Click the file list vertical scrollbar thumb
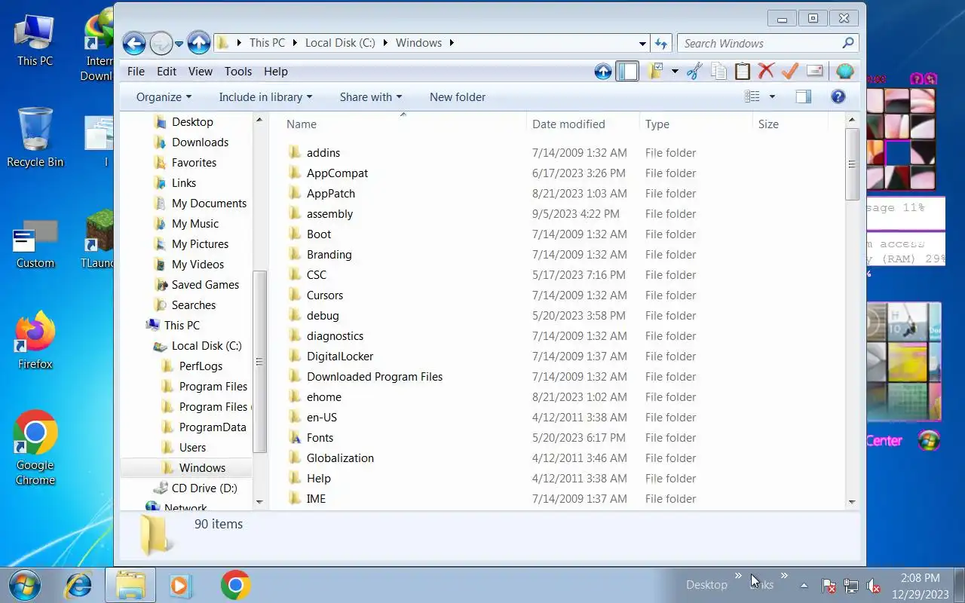This screenshot has height=603, width=965. [x=852, y=164]
